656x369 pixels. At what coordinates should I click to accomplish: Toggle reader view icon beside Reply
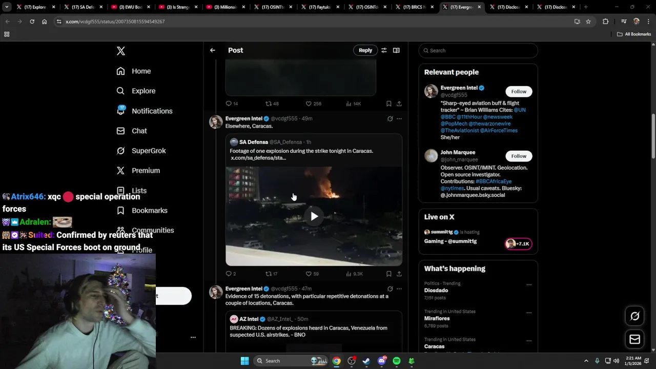point(396,50)
